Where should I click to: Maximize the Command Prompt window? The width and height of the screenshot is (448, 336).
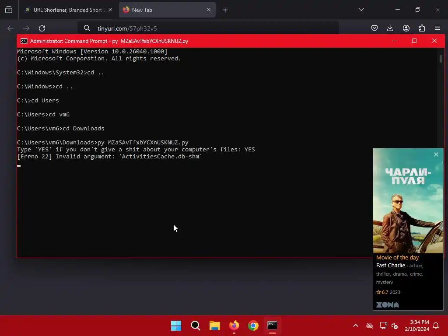tap(414, 41)
